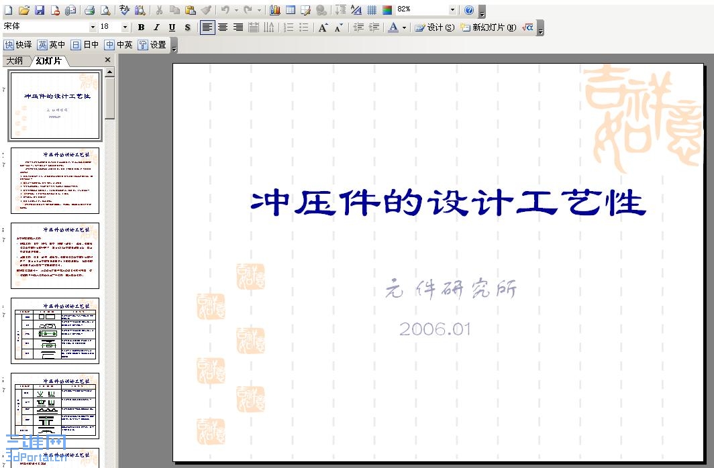Open the slide Design (设计) pane
Screen dimensions: 714x468
[x=434, y=27]
